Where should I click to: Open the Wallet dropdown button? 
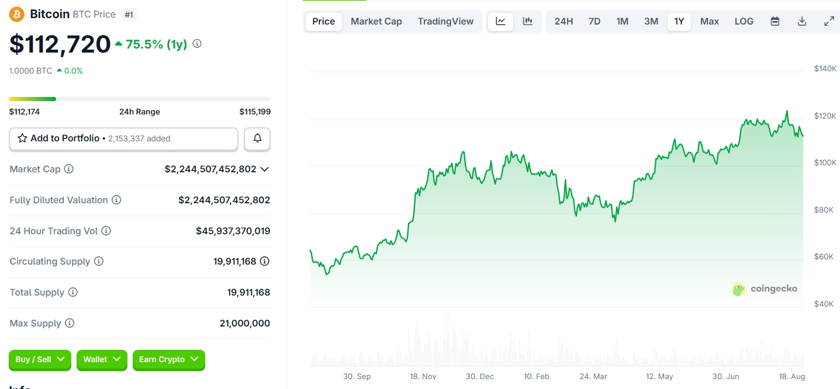102,360
